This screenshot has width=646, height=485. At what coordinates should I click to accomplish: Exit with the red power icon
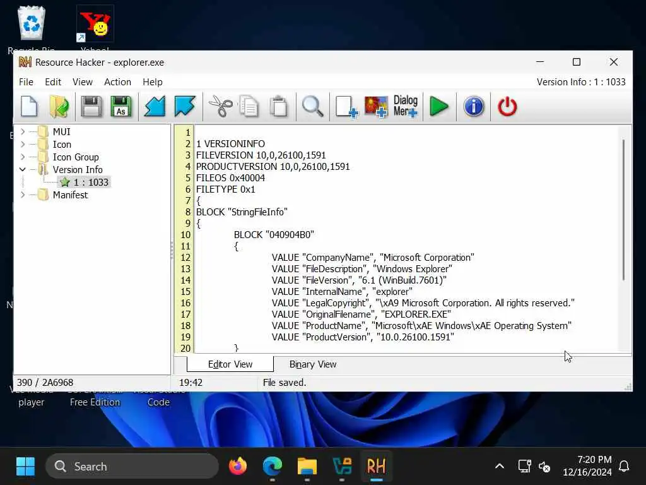[x=507, y=106]
